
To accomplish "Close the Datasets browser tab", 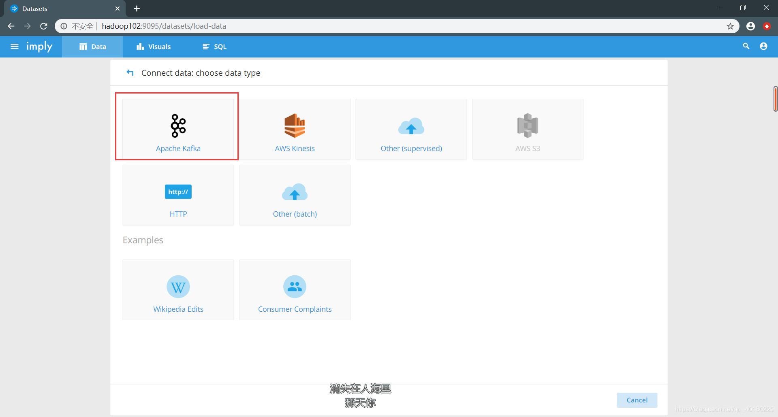I will click(x=118, y=9).
